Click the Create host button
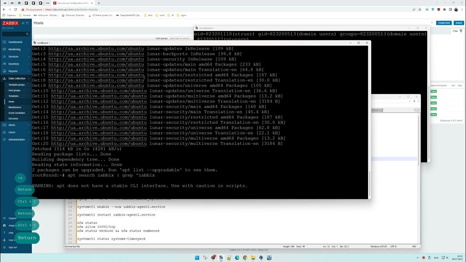This screenshot has height=262, width=466. 444,23
